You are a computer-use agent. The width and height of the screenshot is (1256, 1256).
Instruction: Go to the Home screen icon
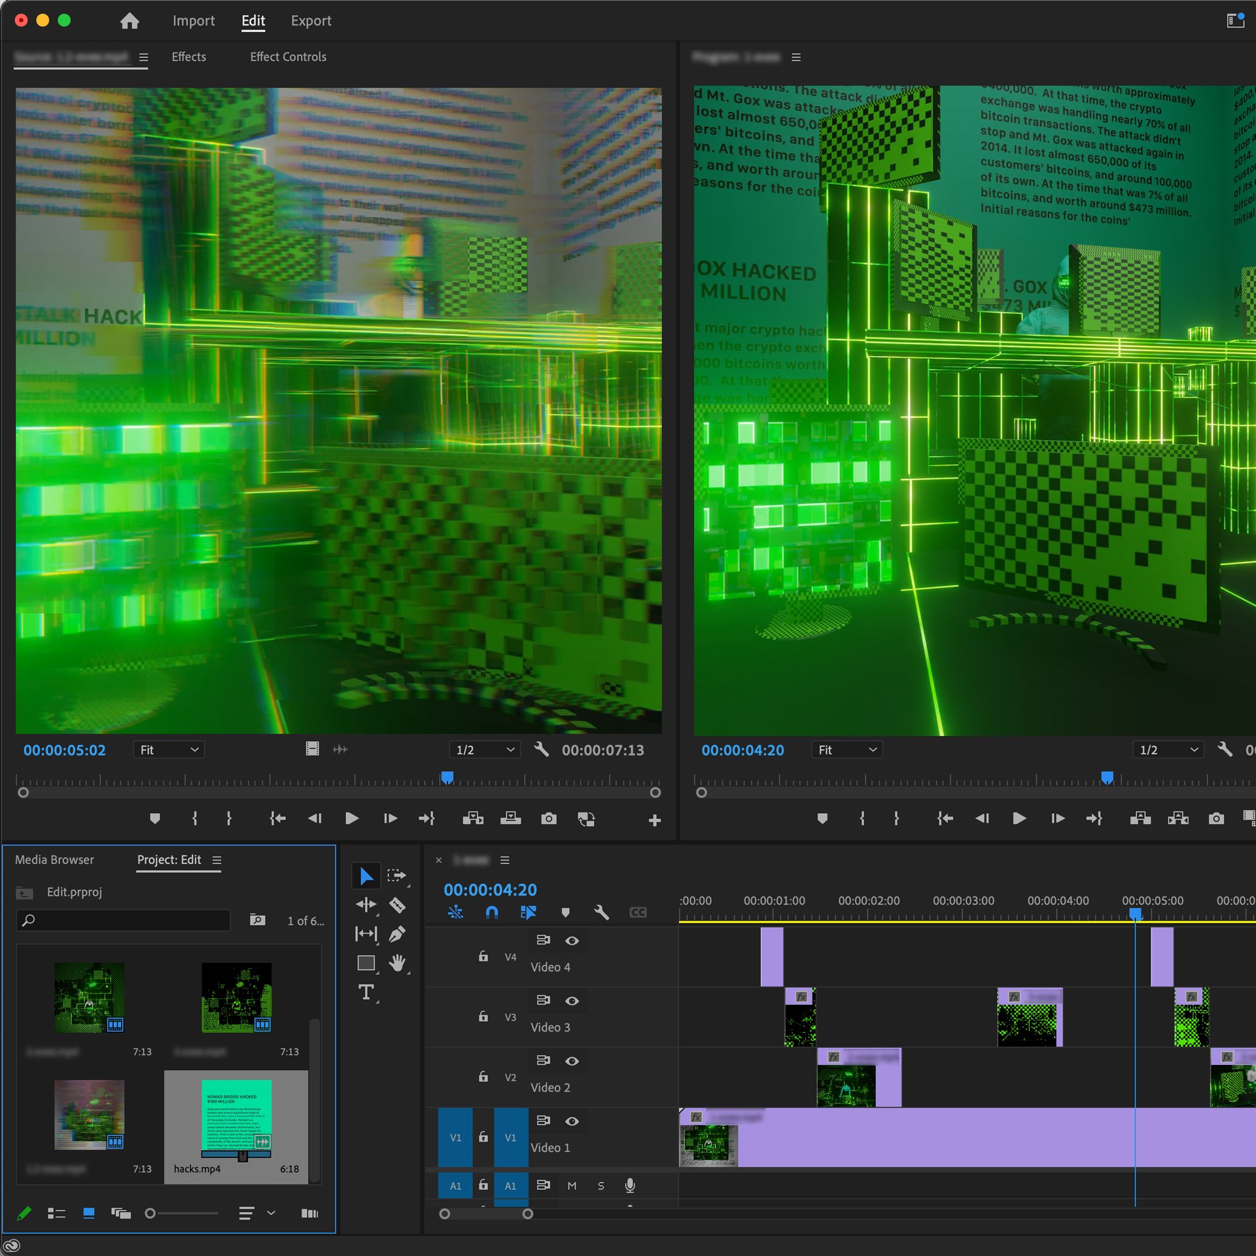click(x=130, y=21)
